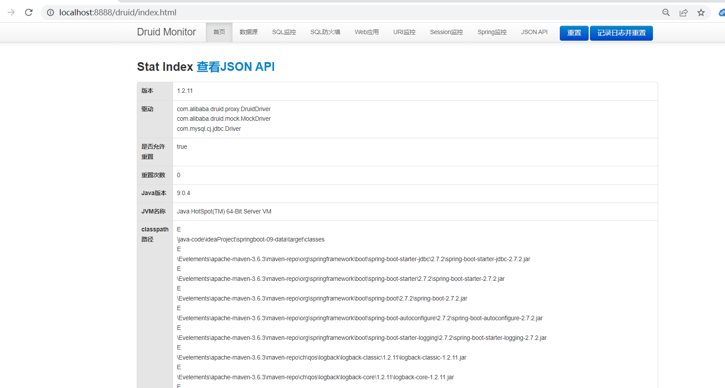Select the Java HotSpot(TM) 64-Bit Server VM text
This screenshot has height=388, width=725.
[224, 211]
